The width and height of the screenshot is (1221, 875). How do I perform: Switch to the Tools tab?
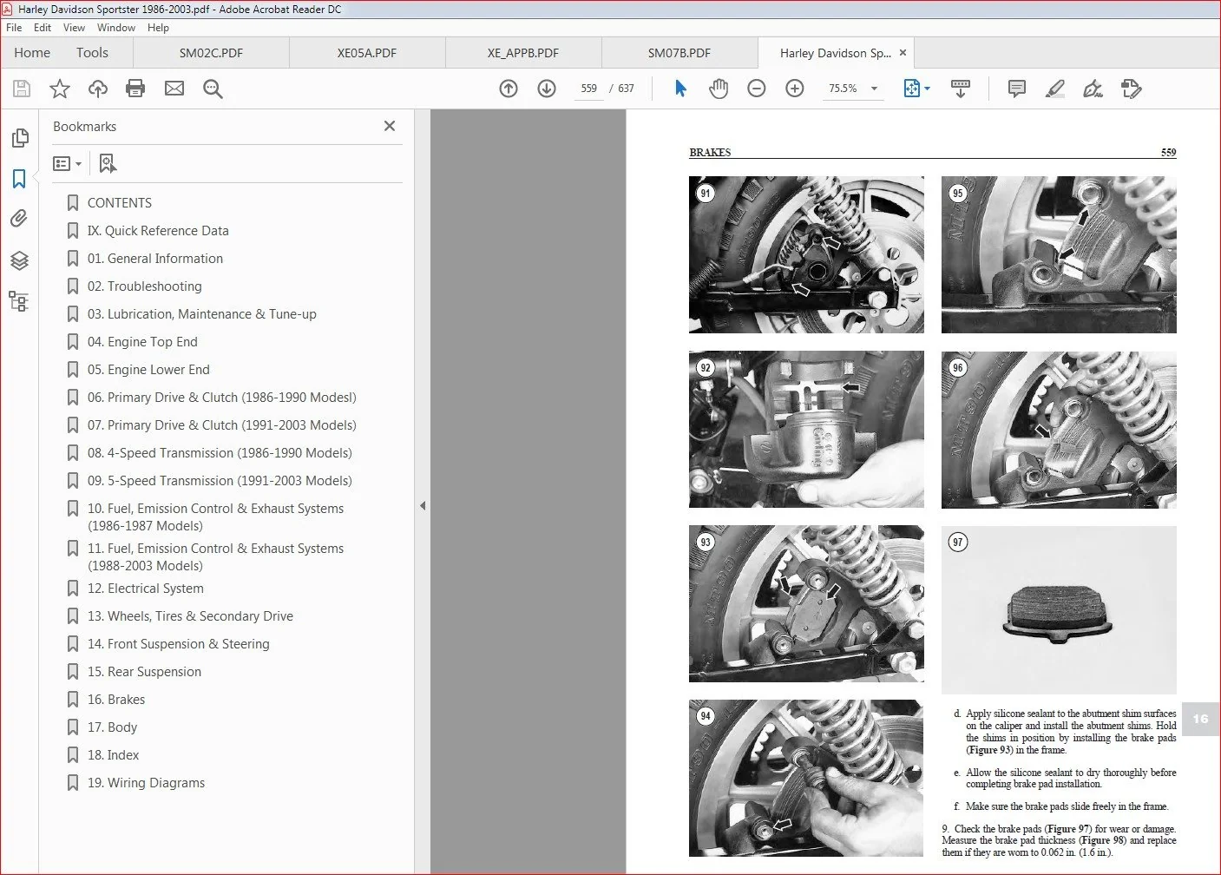[x=92, y=53]
